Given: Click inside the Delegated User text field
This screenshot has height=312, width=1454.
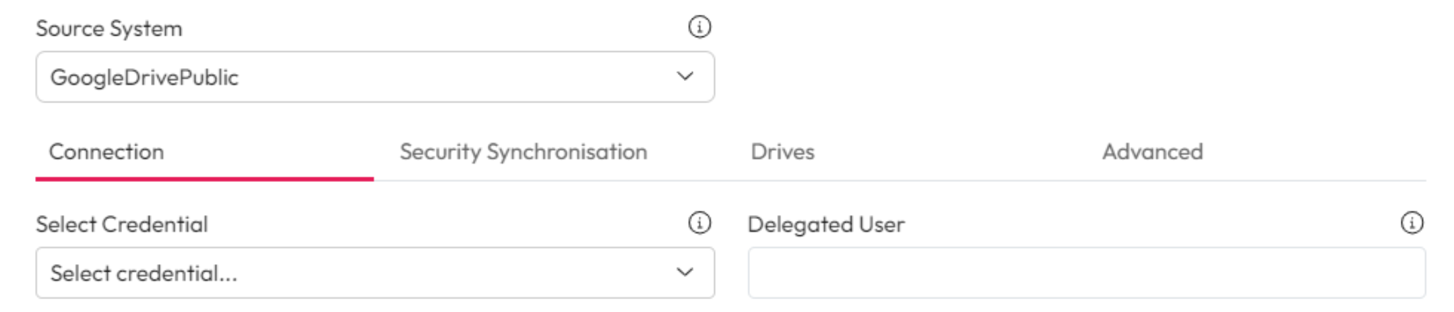Looking at the screenshot, I should click(1086, 272).
